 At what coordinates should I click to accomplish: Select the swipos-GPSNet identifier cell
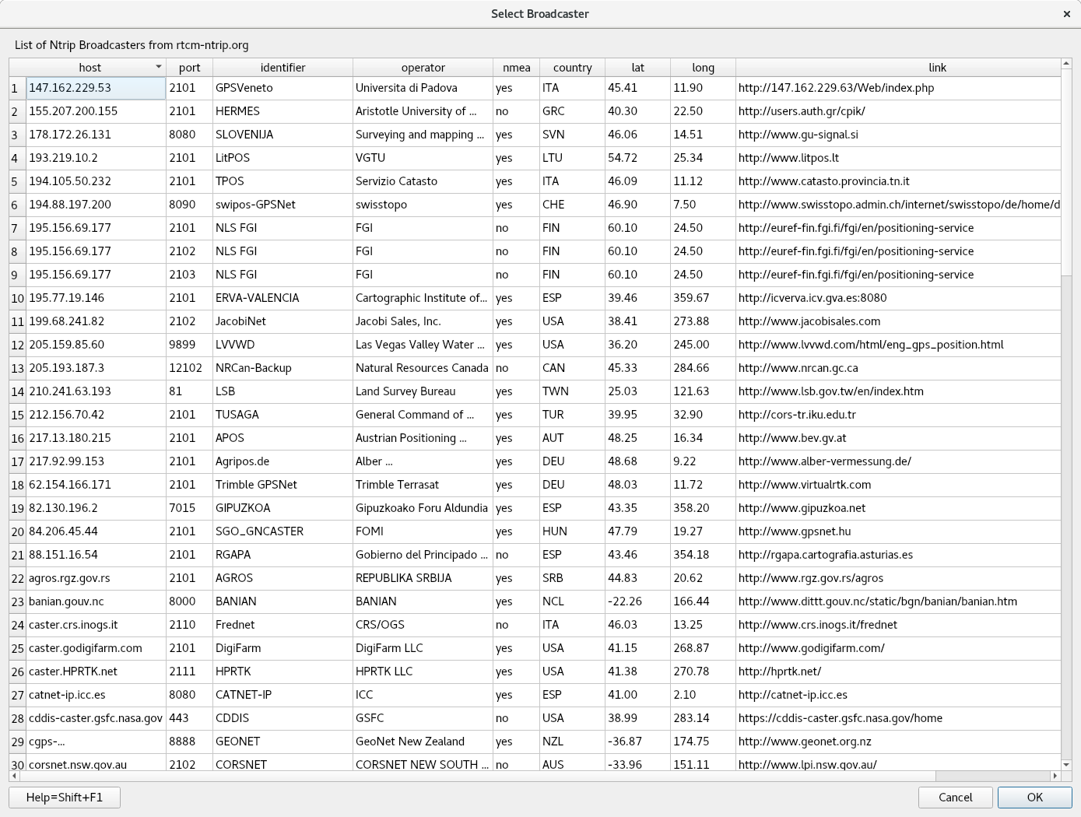point(283,205)
